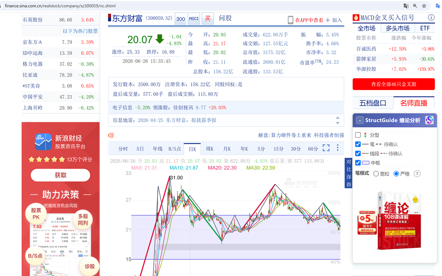Select the 宽松 radio button

pos(376,174)
